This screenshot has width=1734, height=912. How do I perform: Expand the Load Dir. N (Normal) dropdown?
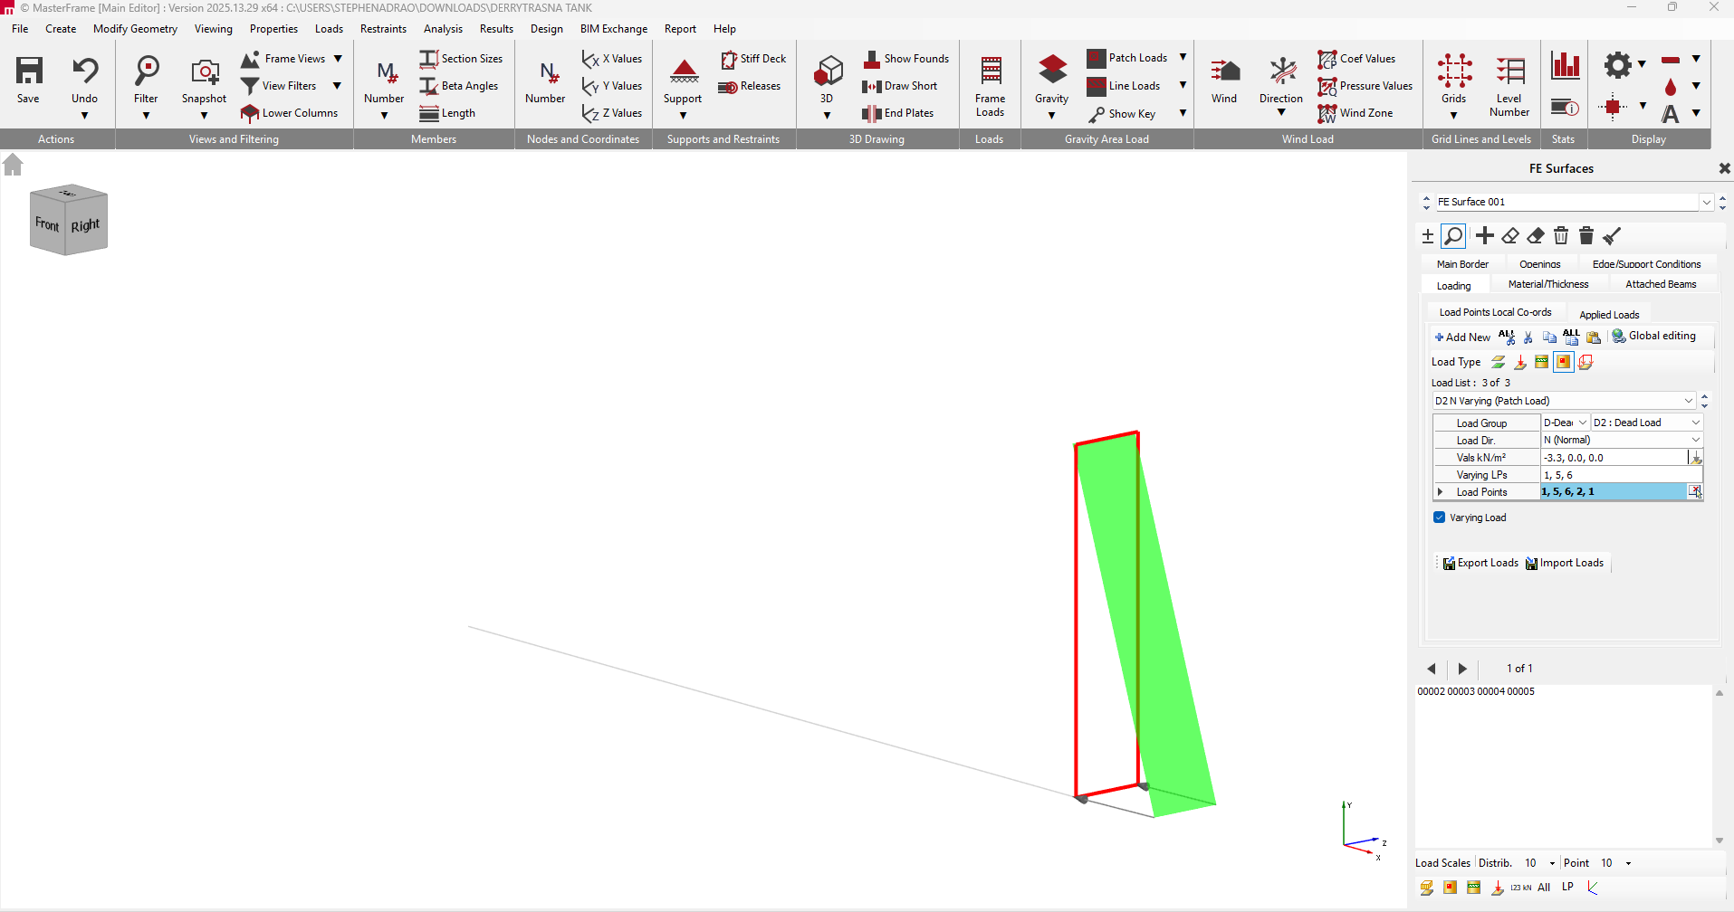1695,440
